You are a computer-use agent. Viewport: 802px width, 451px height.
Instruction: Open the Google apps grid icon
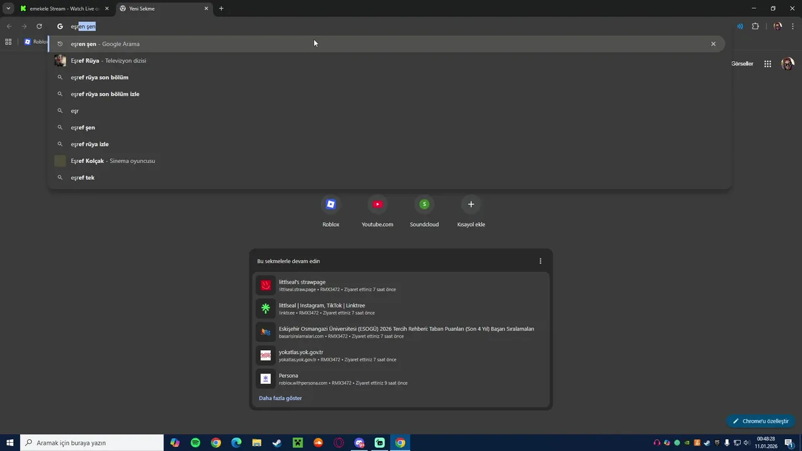pos(768,64)
